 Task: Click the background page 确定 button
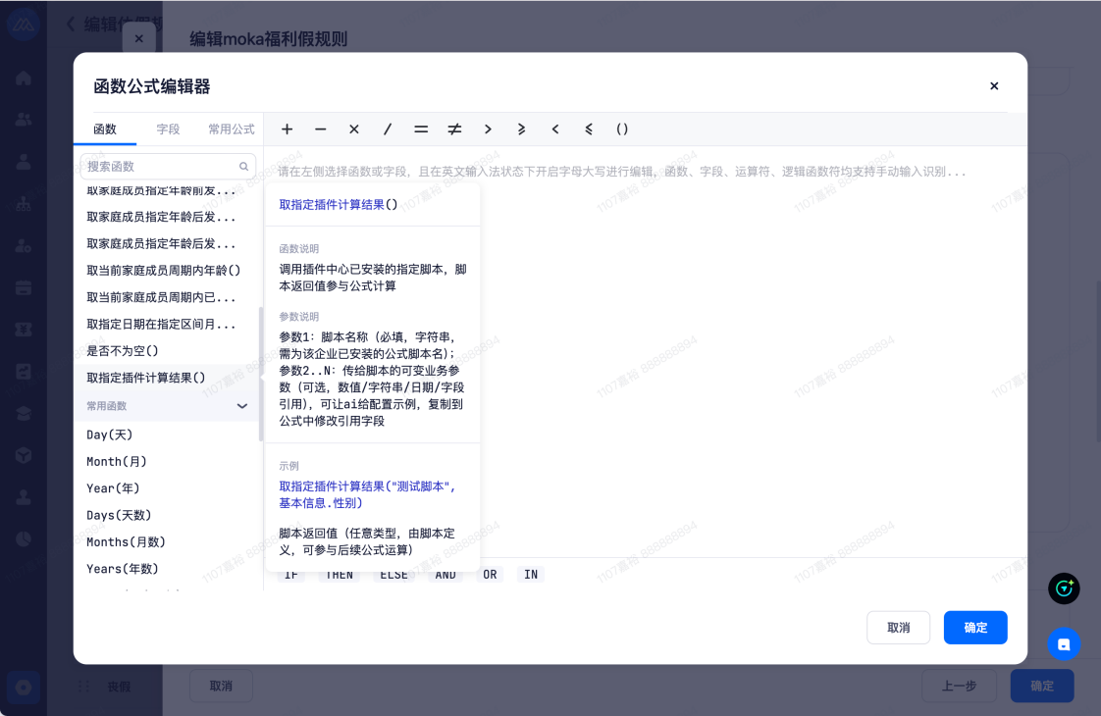pyautogui.click(x=1042, y=686)
